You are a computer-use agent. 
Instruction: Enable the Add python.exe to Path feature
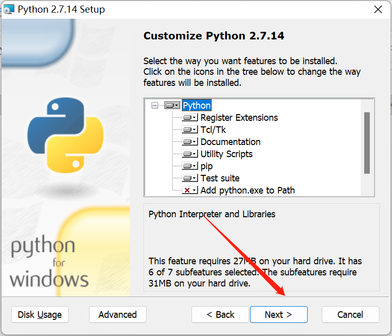190,190
